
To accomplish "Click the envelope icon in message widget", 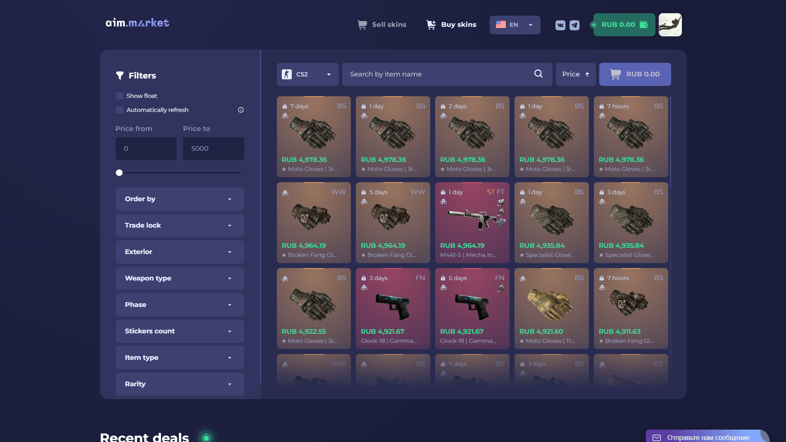I will coord(657,437).
